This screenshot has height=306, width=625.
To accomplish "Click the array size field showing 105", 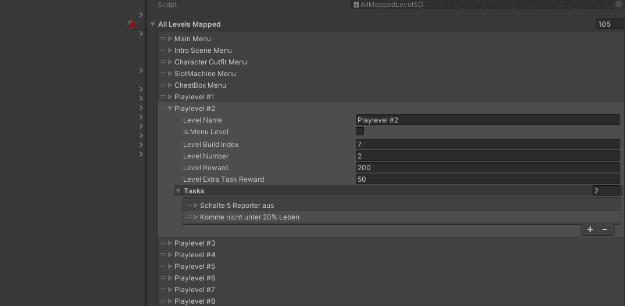I will click(610, 24).
